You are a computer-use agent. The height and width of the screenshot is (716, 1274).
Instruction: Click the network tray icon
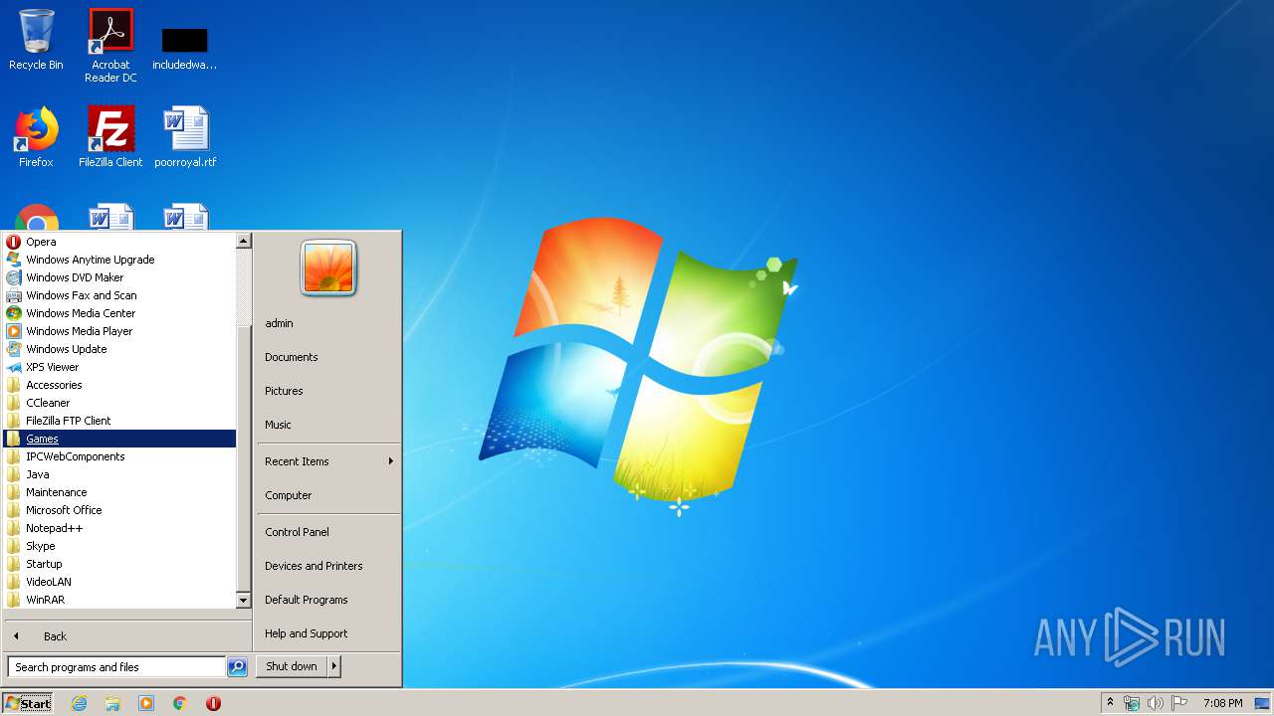tap(1132, 703)
